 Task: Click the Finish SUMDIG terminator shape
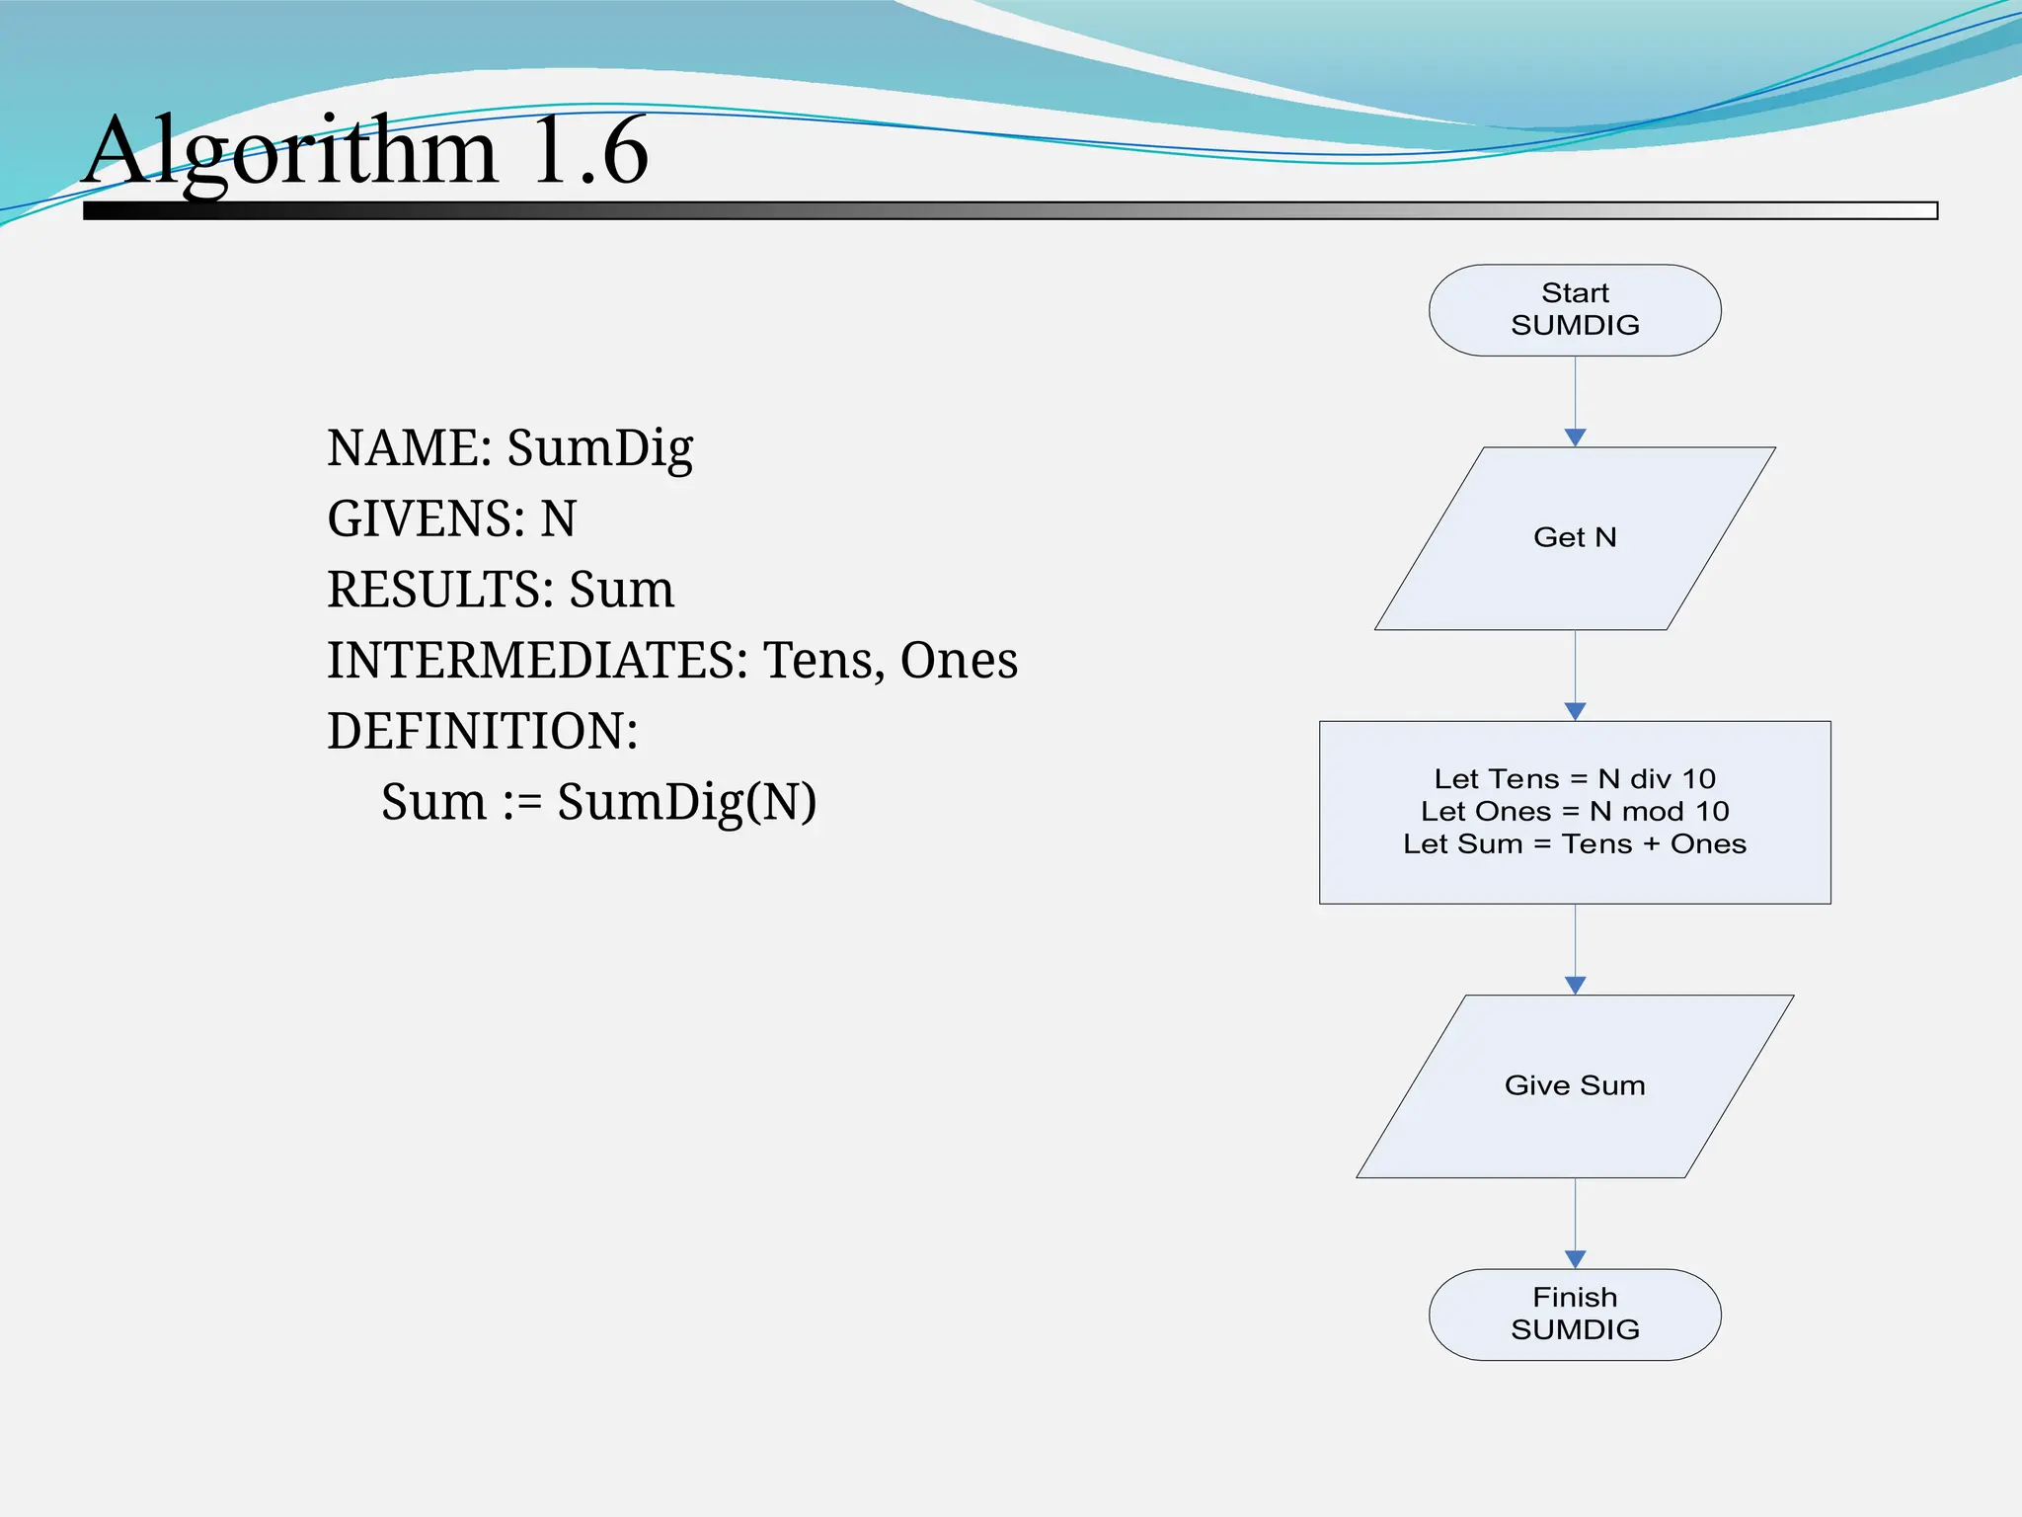1575,1314
